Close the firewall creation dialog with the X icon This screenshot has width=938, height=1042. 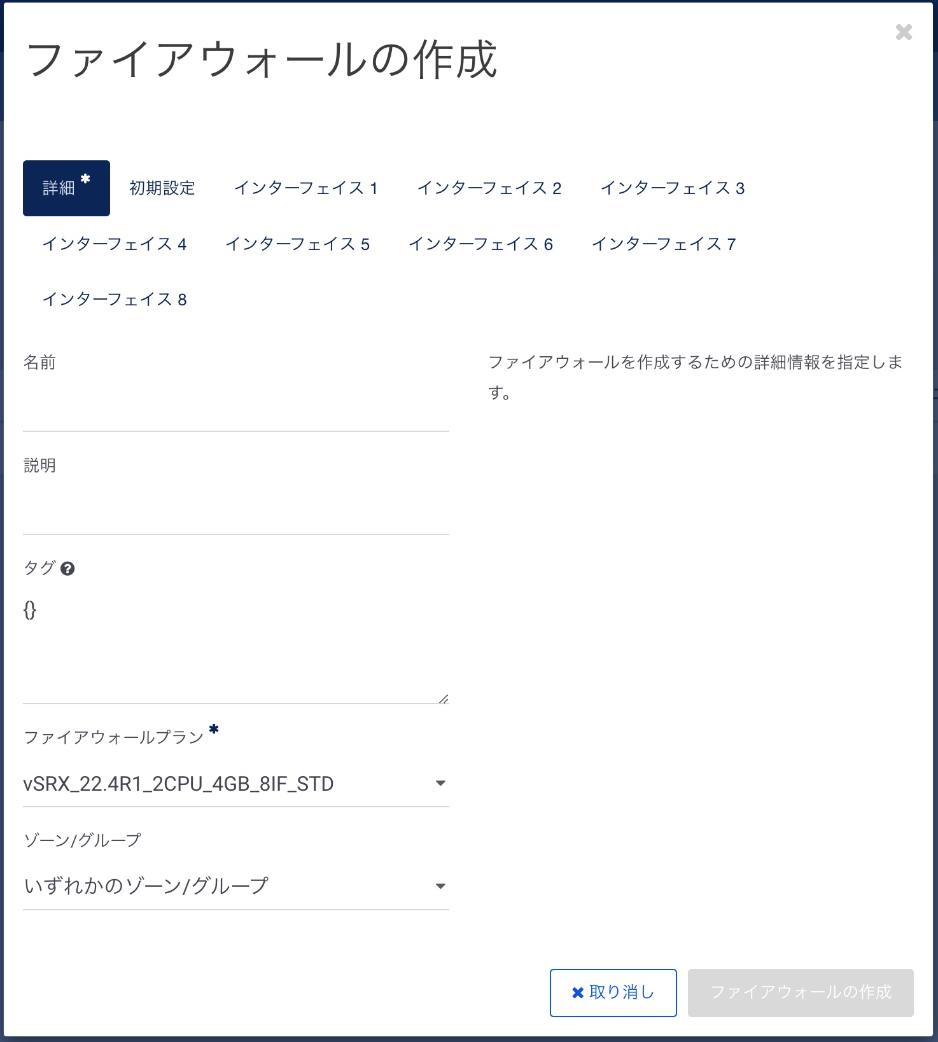click(904, 32)
